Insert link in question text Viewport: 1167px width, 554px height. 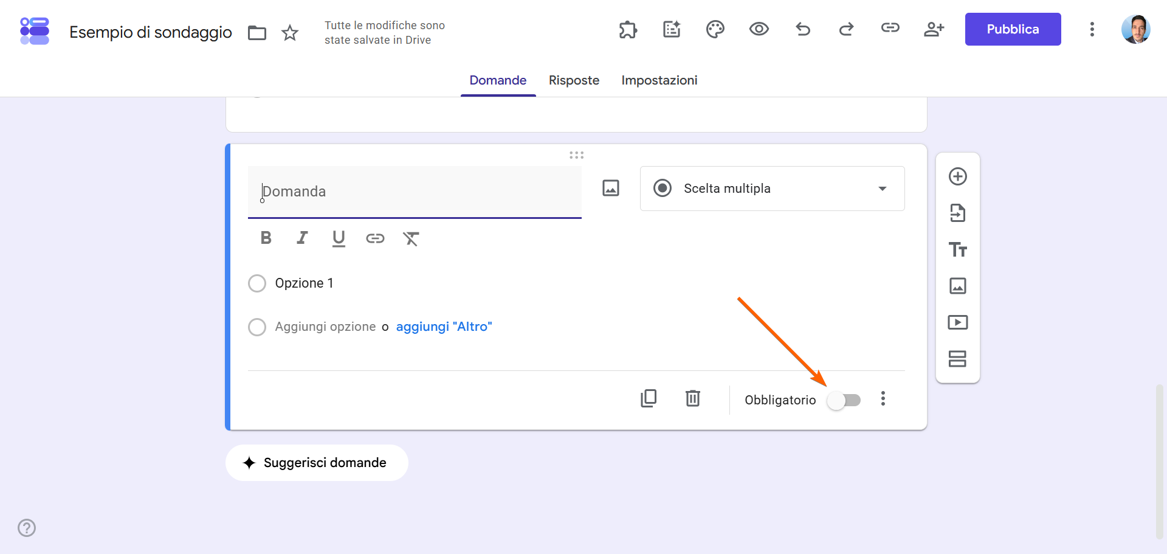pyautogui.click(x=375, y=238)
